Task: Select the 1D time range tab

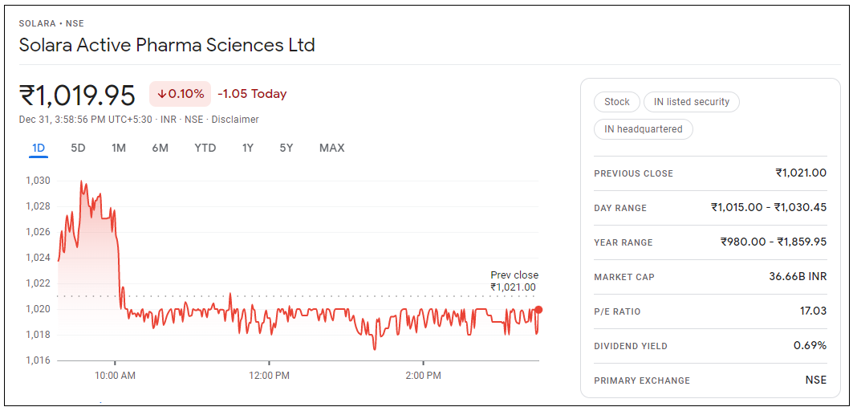Action: 39,149
